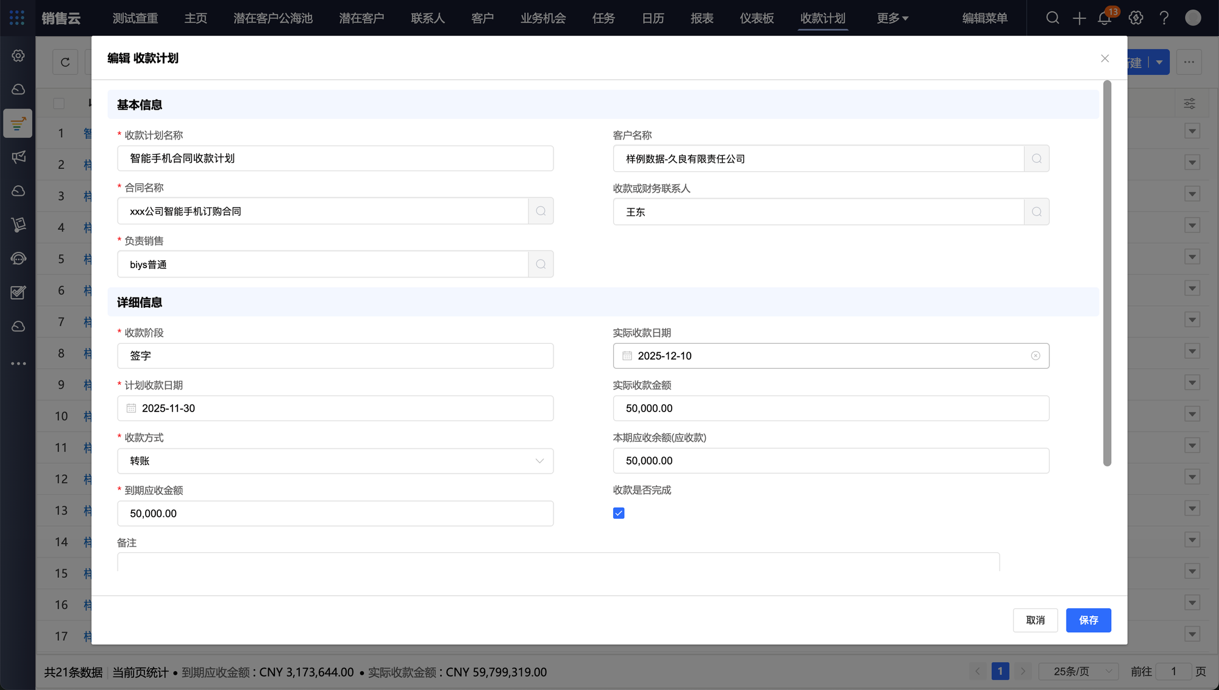
Task: Switch to the 业务机会 tab
Action: 542,18
